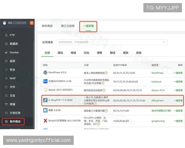Deploy WordPress with 一键部署

[x=178, y=73]
